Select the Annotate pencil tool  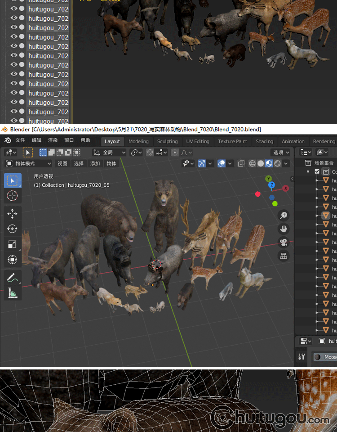[12, 278]
